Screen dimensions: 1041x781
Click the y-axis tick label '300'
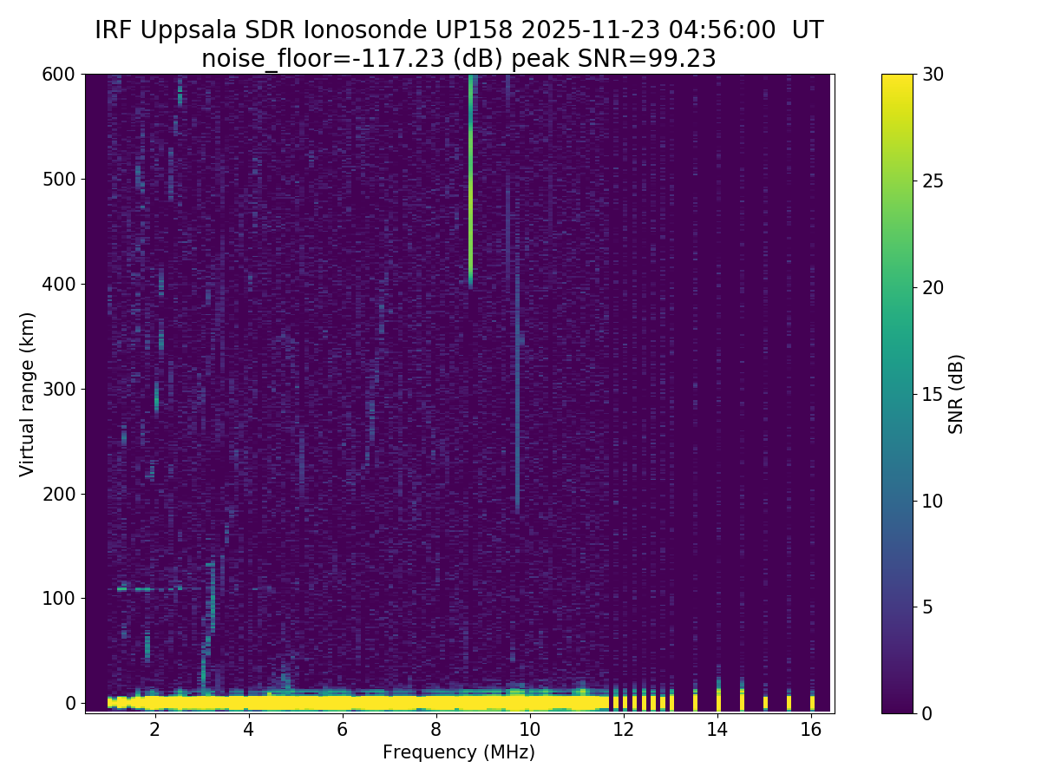pyautogui.click(x=59, y=389)
